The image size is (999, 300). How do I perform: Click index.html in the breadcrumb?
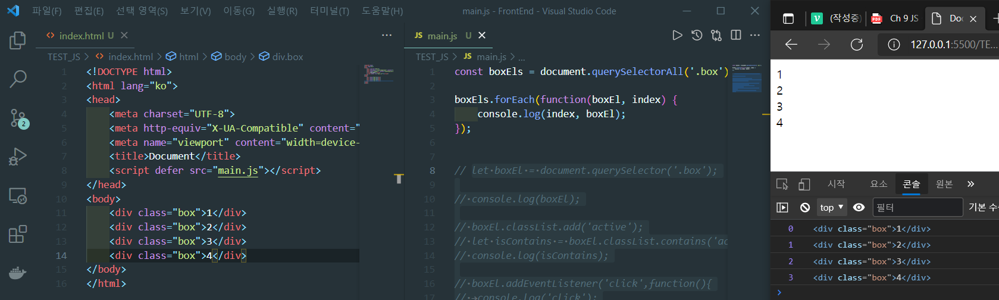(130, 57)
